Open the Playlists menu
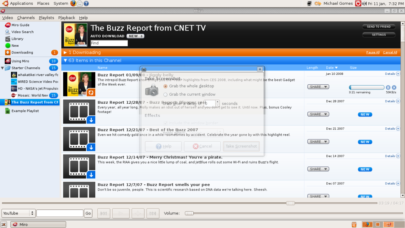The width and height of the screenshot is (405, 228). point(47,18)
